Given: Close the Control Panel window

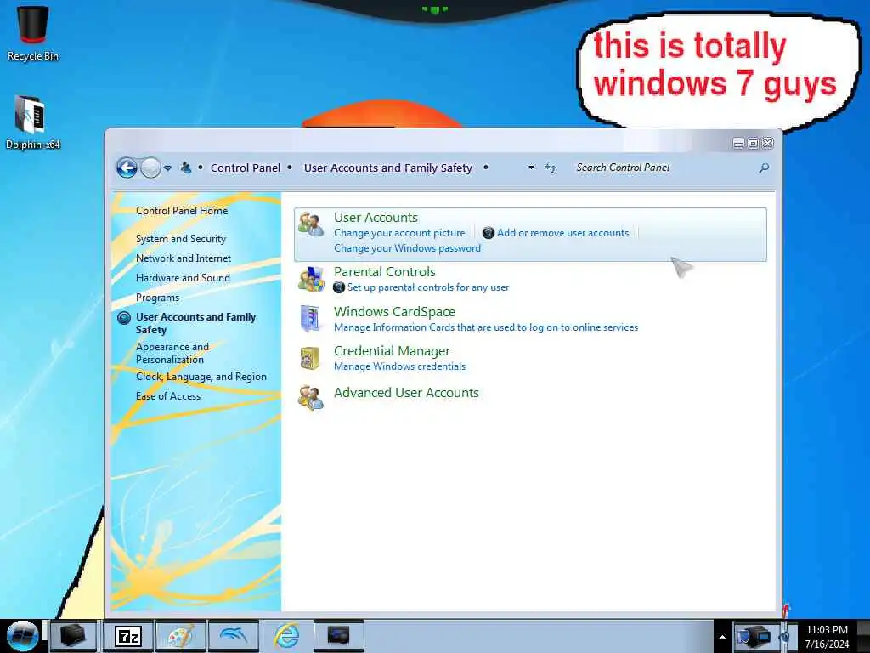Looking at the screenshot, I should [x=768, y=143].
